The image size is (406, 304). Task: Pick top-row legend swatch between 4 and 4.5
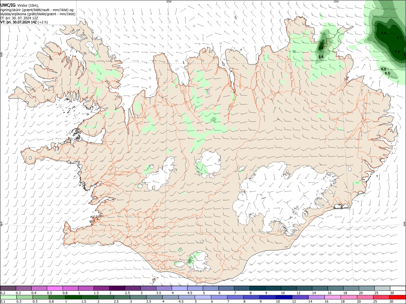coord(180,288)
